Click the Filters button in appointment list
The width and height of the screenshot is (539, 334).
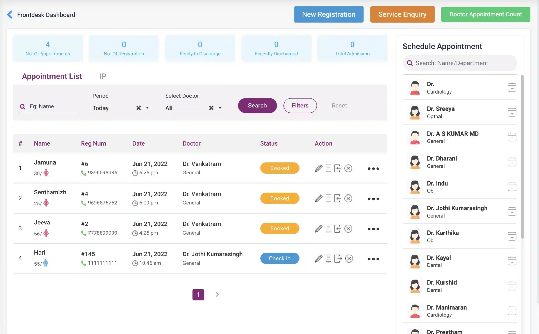(x=300, y=105)
